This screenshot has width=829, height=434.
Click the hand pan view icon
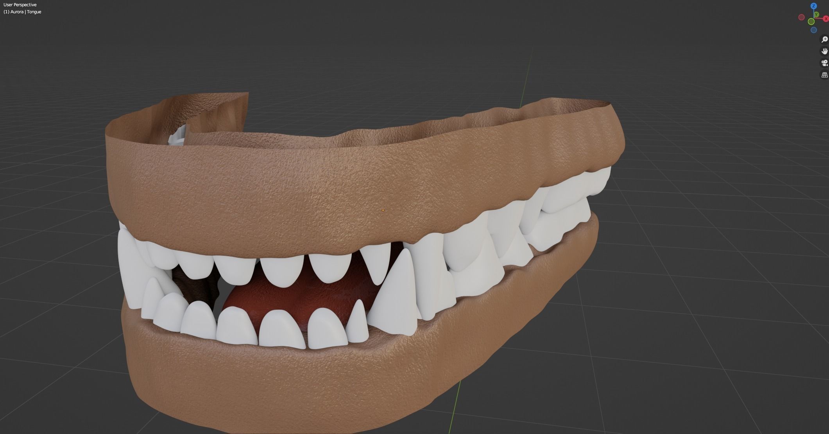point(824,51)
